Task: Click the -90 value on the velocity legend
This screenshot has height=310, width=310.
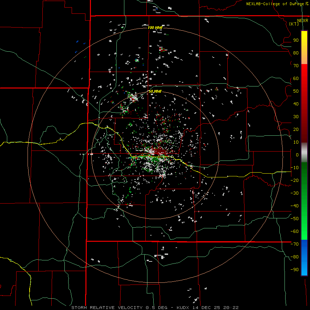Action: [294, 270]
